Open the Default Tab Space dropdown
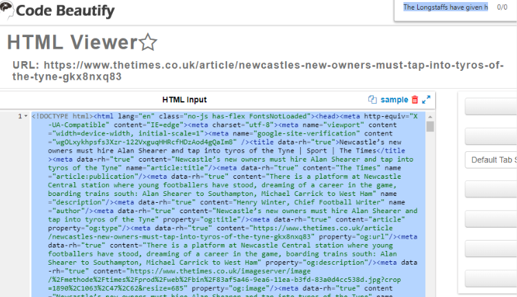 491,160
